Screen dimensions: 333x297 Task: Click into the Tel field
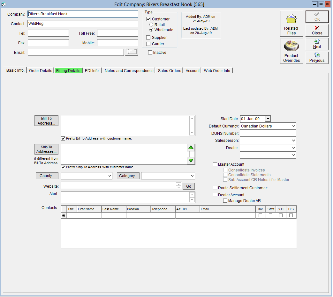49,33
